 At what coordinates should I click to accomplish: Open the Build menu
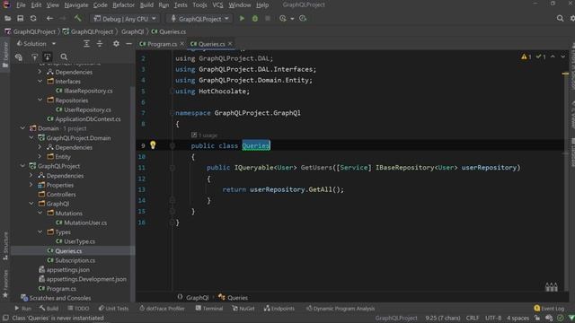tap(146, 5)
